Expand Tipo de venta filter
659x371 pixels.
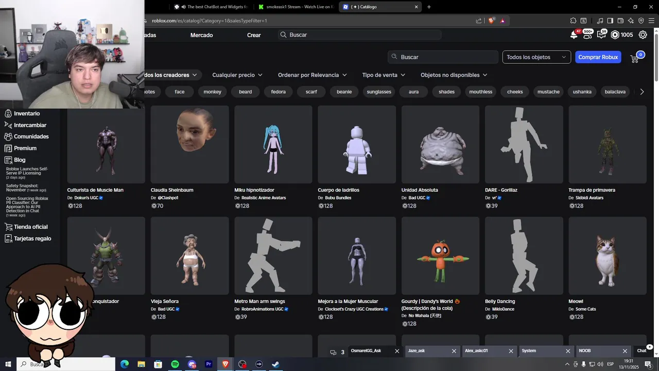(x=384, y=75)
